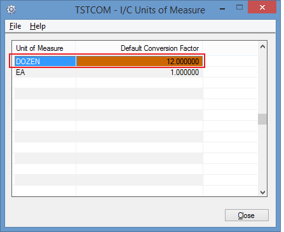284x232 pixels.
Task: Click the scrollbar track above the thumb
Action: (262, 83)
